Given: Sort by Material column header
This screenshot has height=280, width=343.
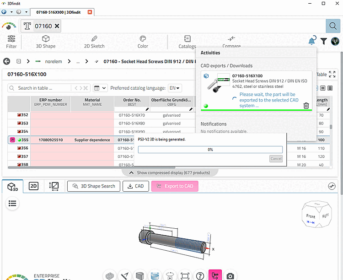Looking at the screenshot, I should (x=92, y=102).
